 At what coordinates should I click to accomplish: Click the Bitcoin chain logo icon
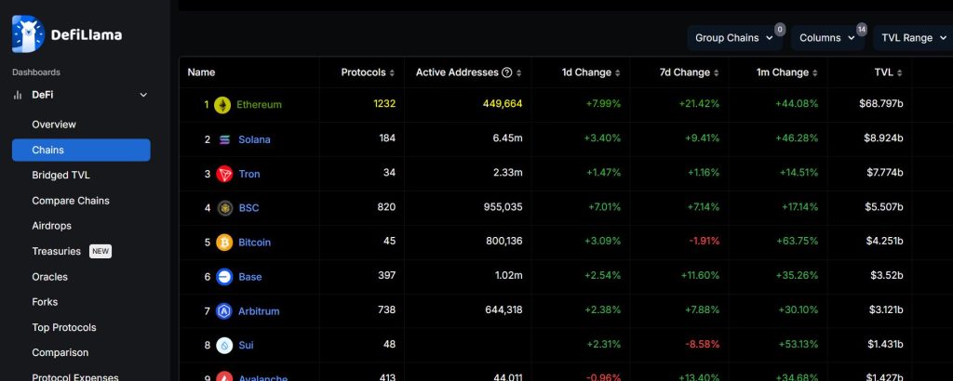(x=223, y=243)
